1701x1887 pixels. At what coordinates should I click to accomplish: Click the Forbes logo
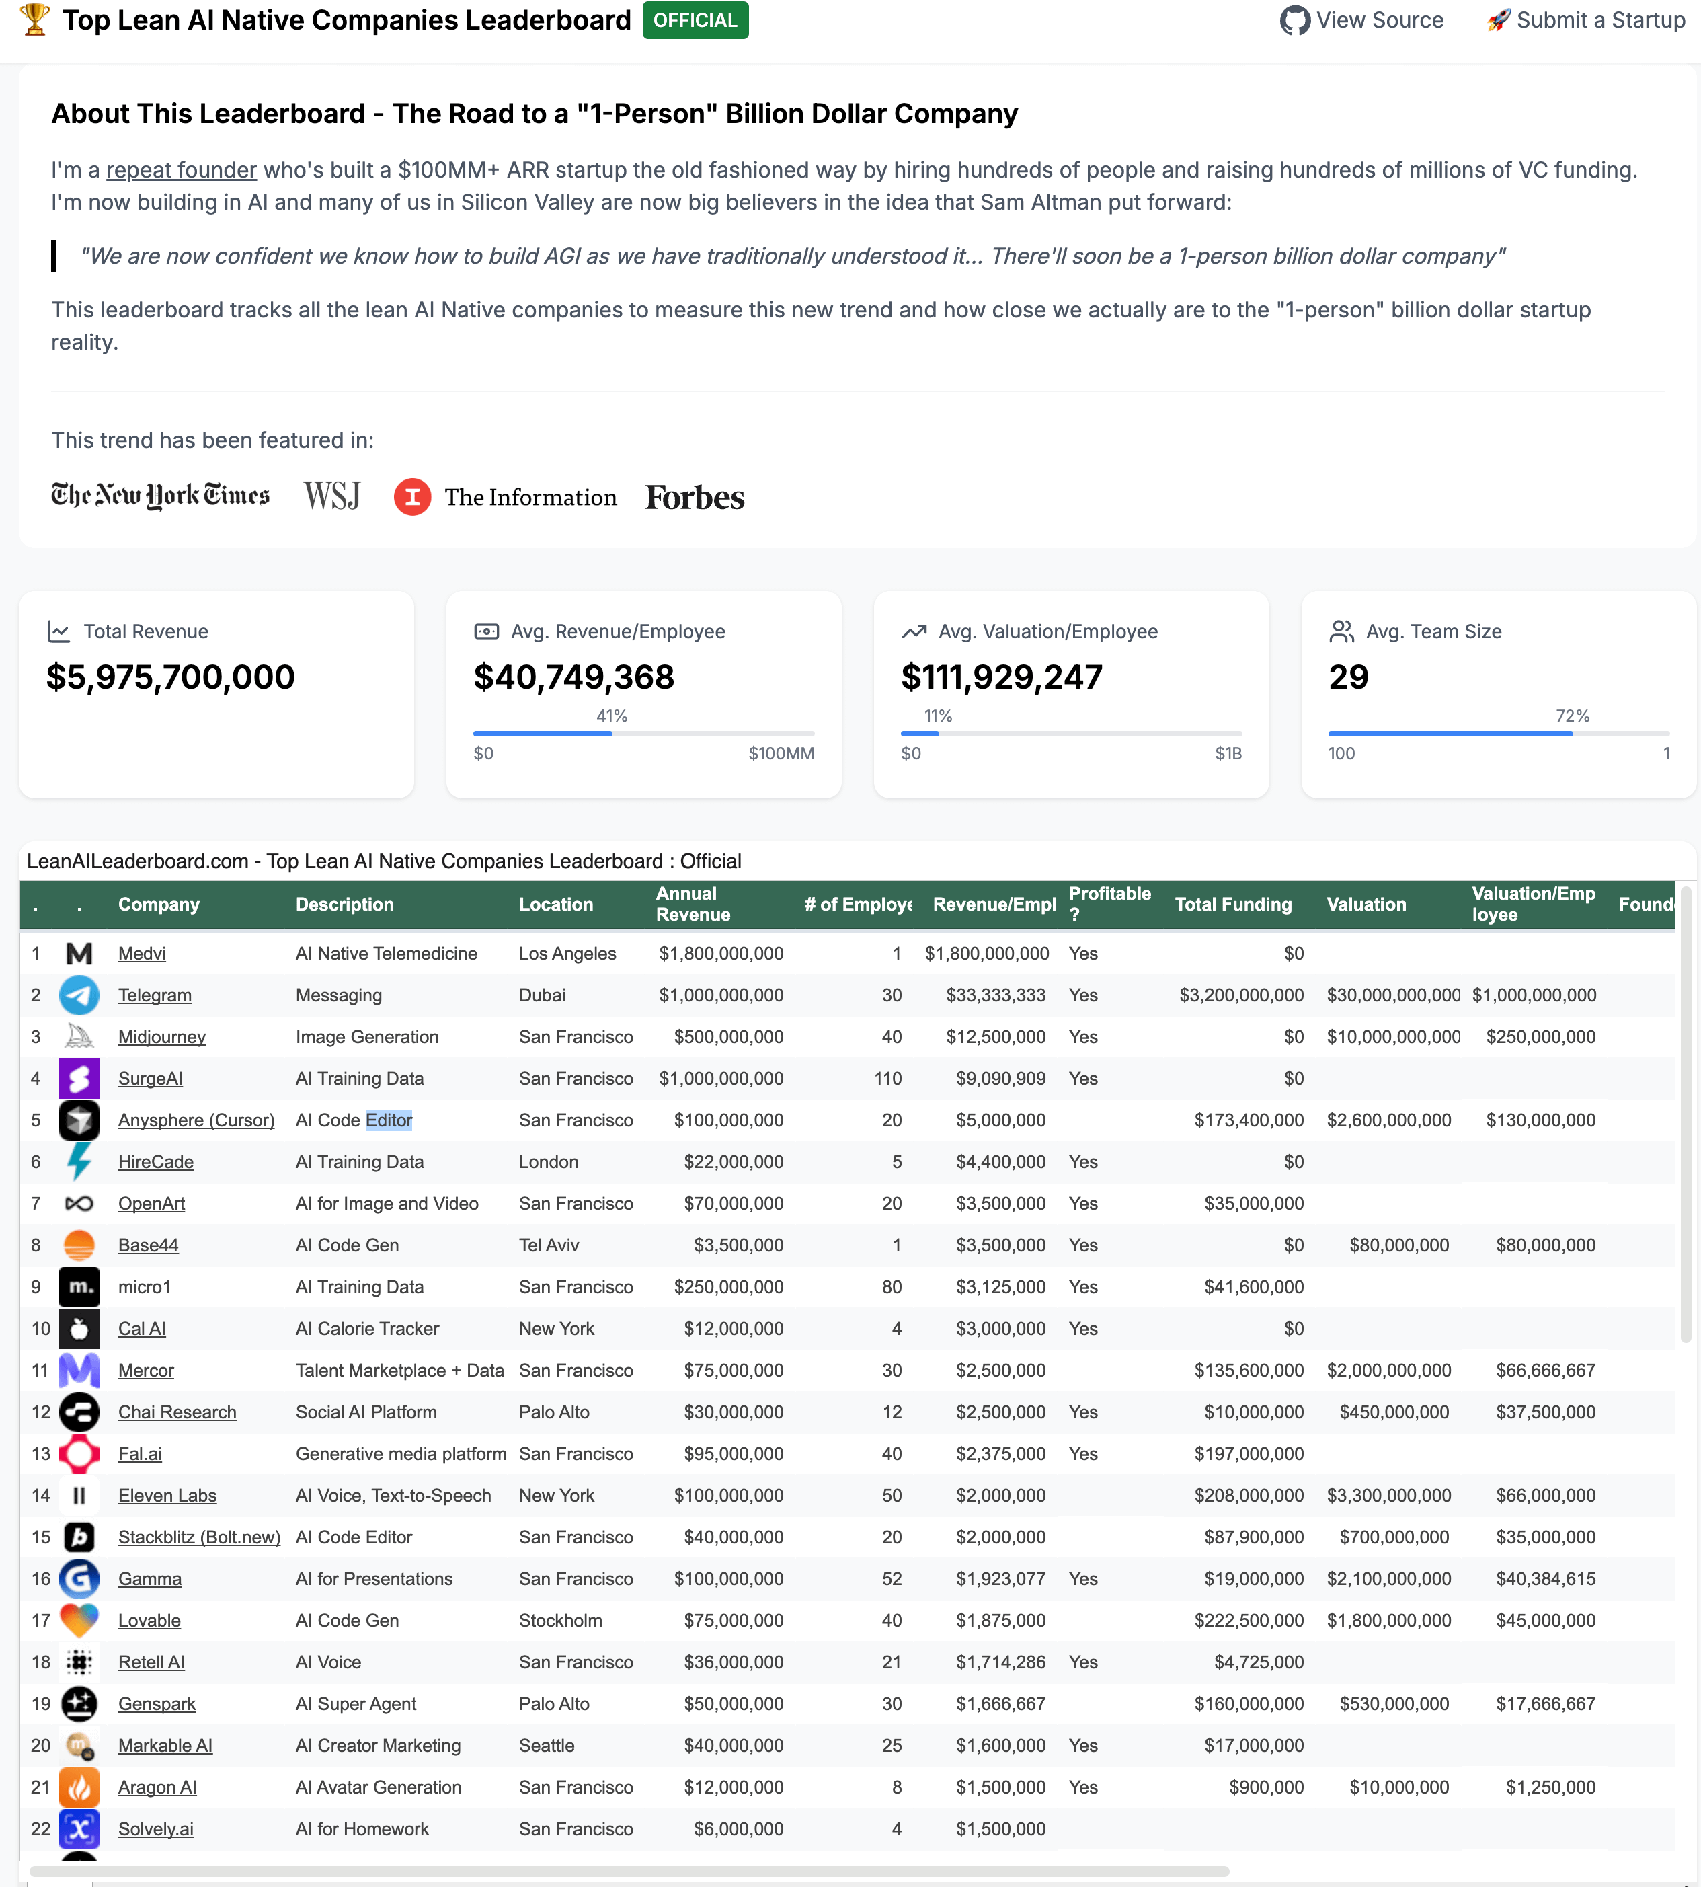pos(695,497)
